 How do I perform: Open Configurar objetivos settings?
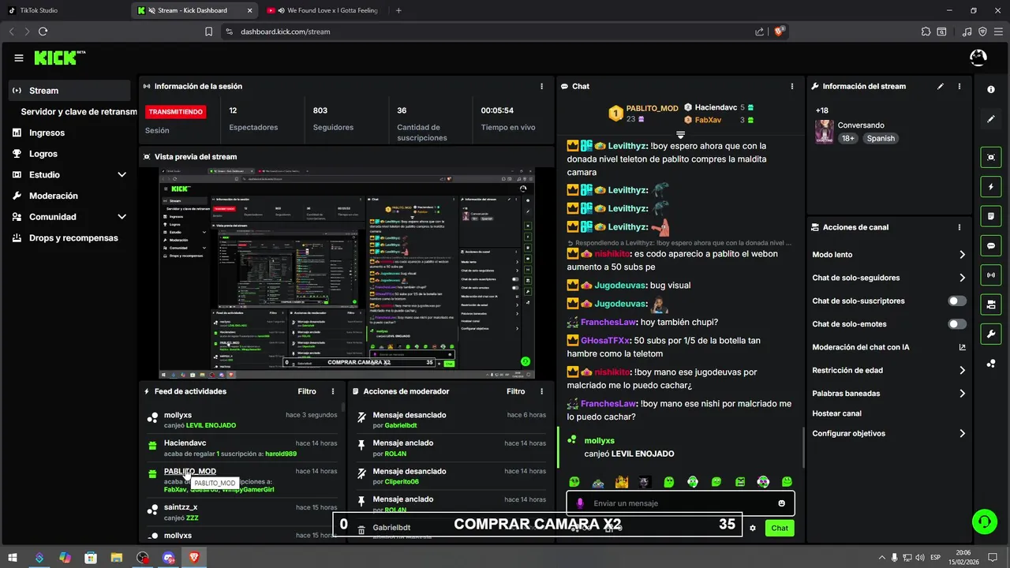click(889, 433)
